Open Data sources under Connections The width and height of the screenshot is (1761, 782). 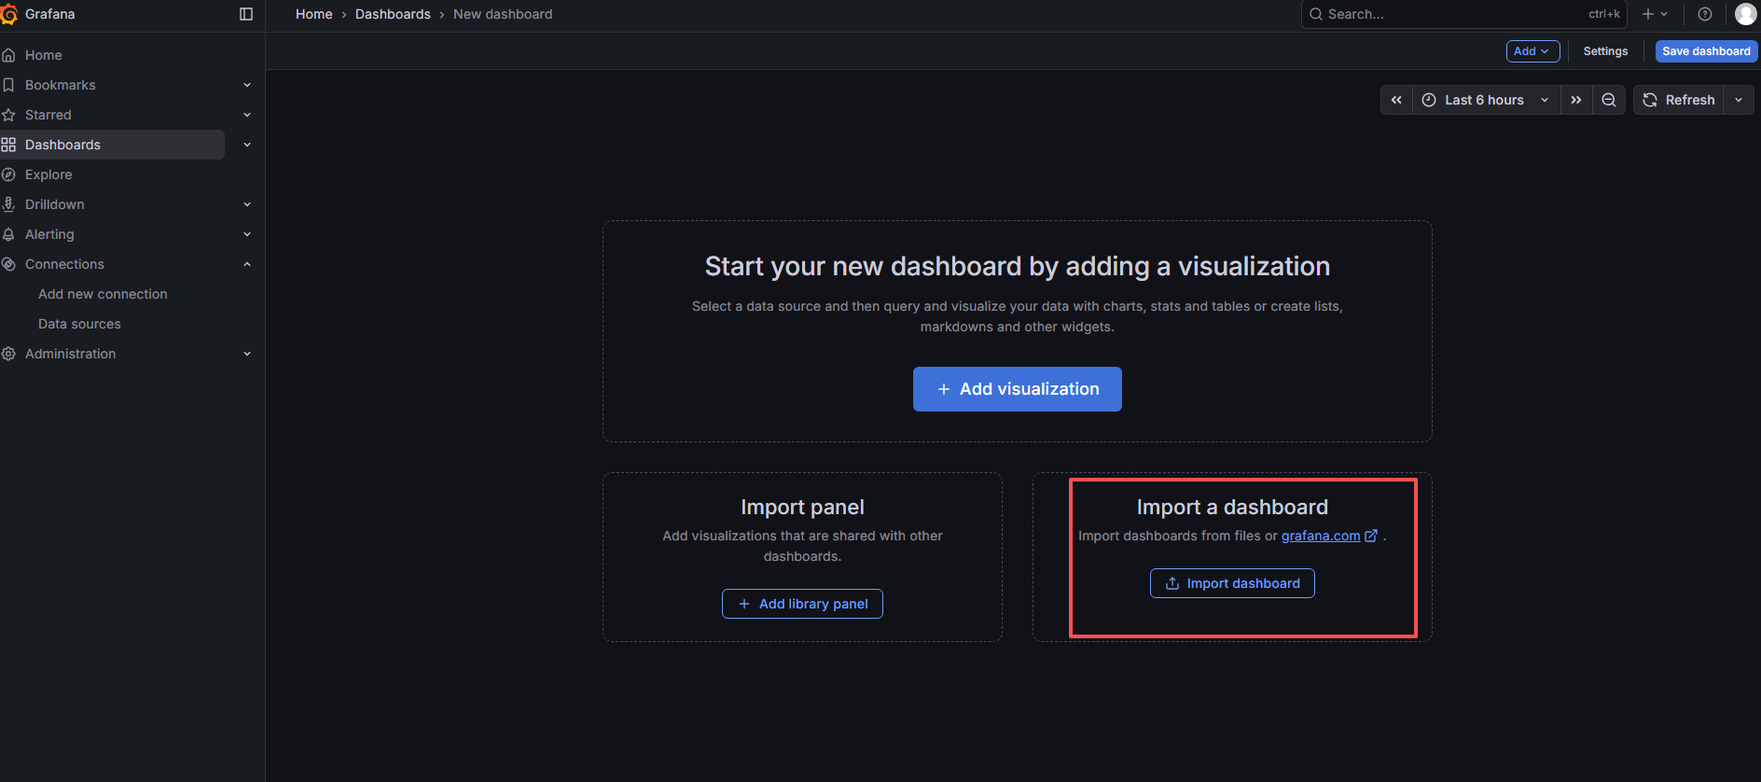pyautogui.click(x=79, y=324)
